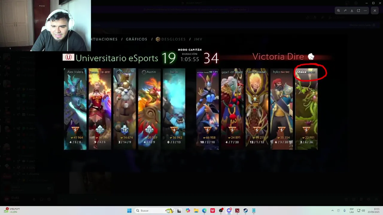Click the microphone tray icon

click(x=345, y=211)
